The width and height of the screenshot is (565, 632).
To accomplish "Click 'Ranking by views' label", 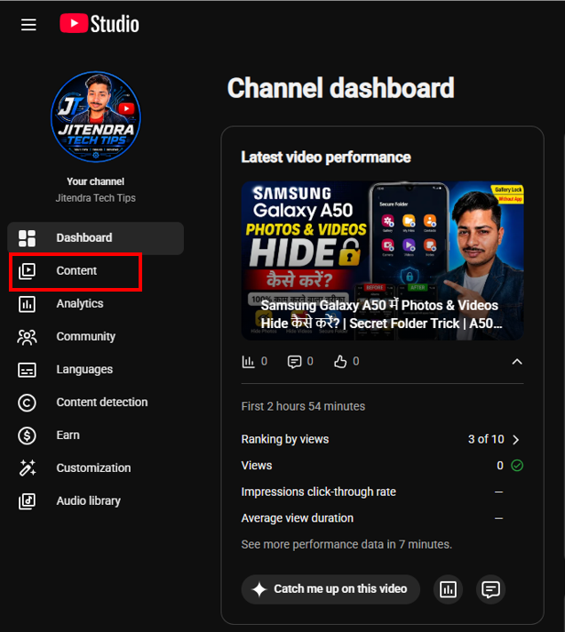I will coord(284,439).
